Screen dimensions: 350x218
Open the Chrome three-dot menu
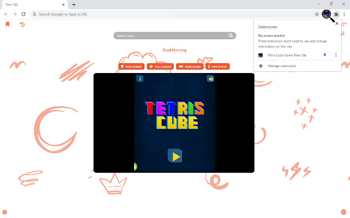click(344, 14)
